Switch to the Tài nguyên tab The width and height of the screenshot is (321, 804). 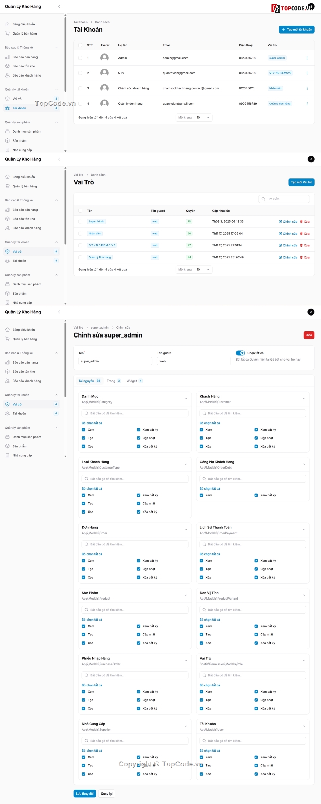90,381
